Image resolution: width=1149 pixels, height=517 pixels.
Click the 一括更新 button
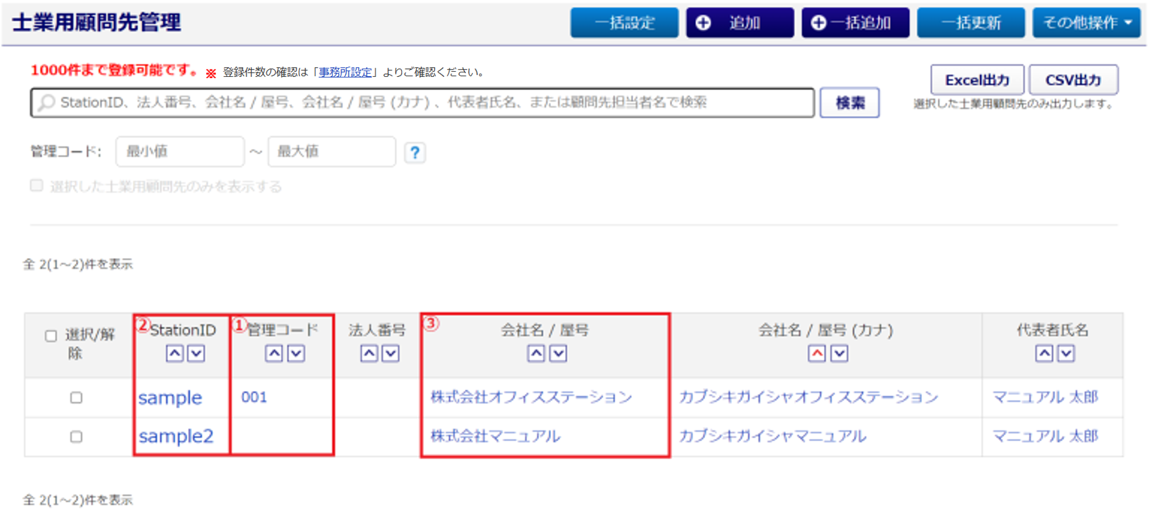click(x=971, y=23)
